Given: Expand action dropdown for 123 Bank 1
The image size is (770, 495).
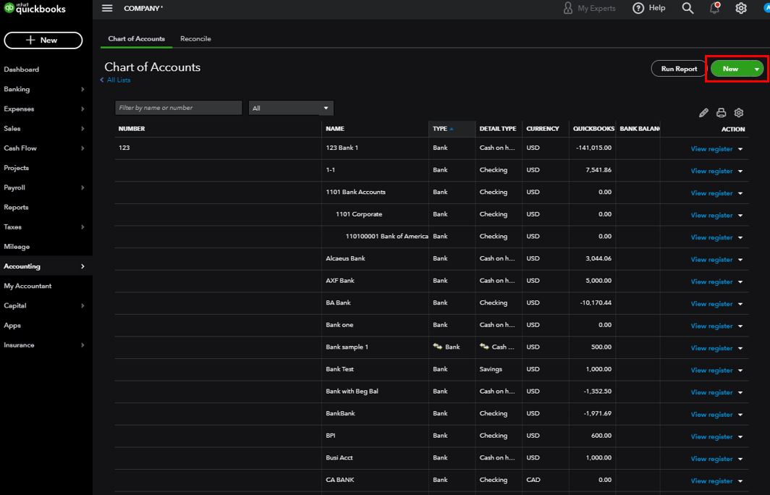Looking at the screenshot, I should pos(740,149).
